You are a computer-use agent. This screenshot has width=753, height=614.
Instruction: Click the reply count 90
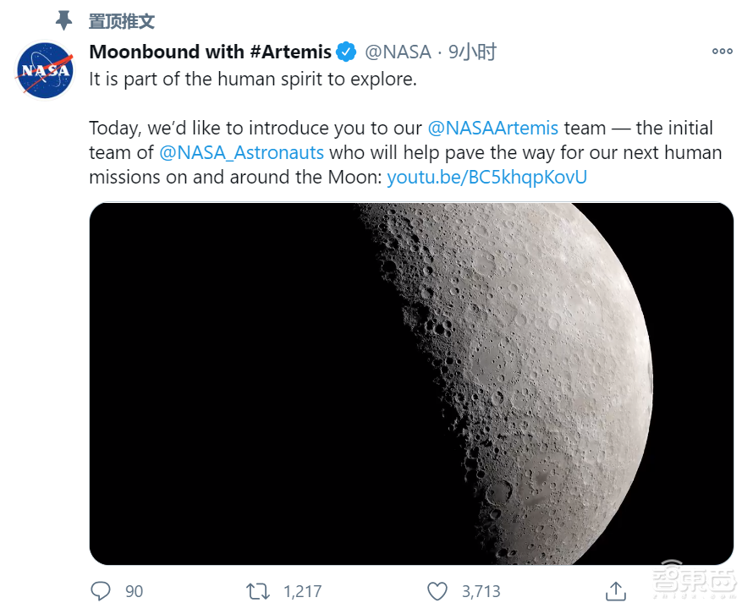point(135,591)
